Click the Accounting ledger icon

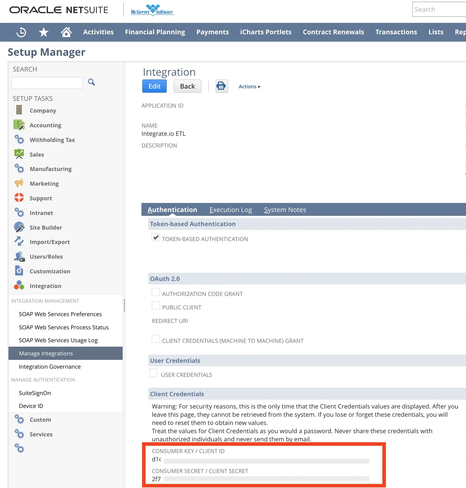19,125
